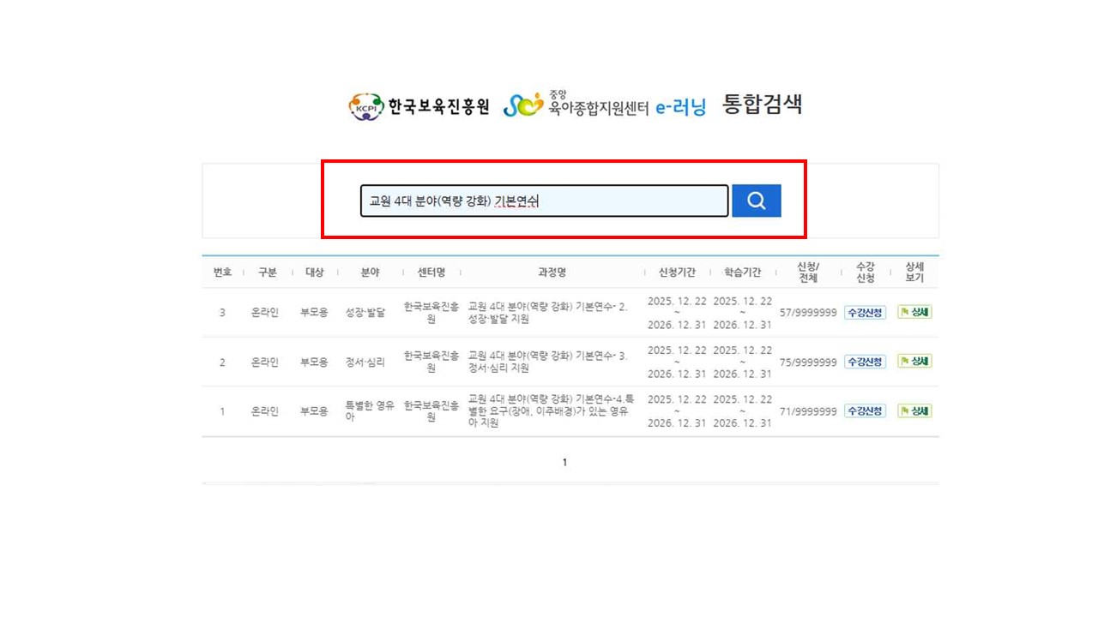The height and width of the screenshot is (617, 1098).
Task: Click 수강신청 for the 성장·발달 지원 course
Action: (x=865, y=313)
